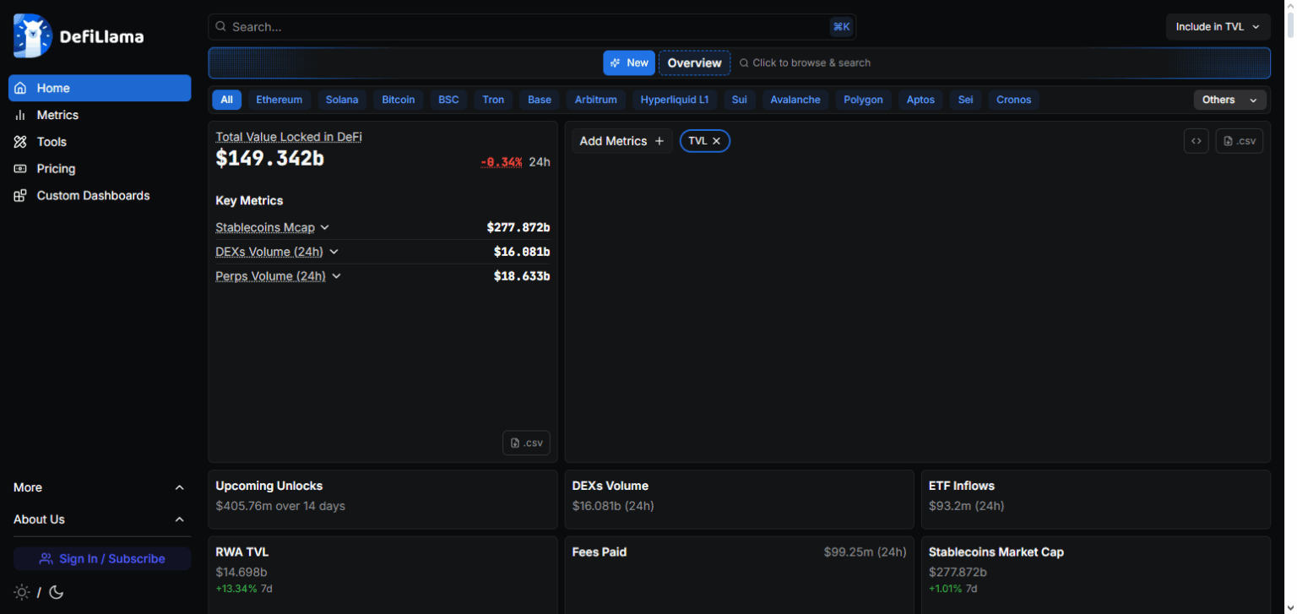The image size is (1297, 614).
Task: Enable dark mode with the moon icon
Action: coord(56,592)
